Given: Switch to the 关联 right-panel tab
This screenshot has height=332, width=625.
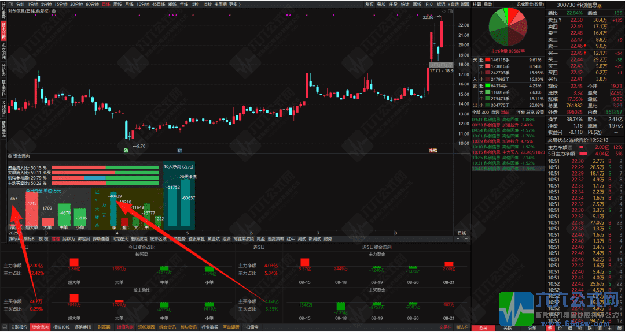Looking at the screenshot, I should 508,329.
